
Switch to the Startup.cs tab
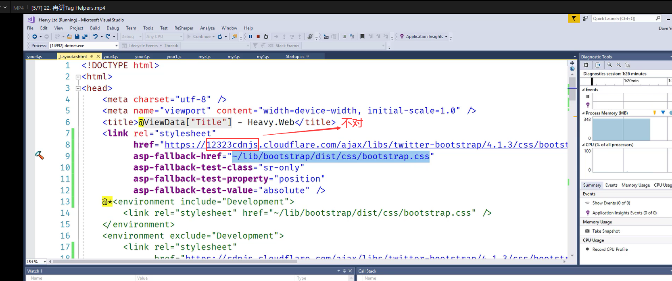pos(295,56)
